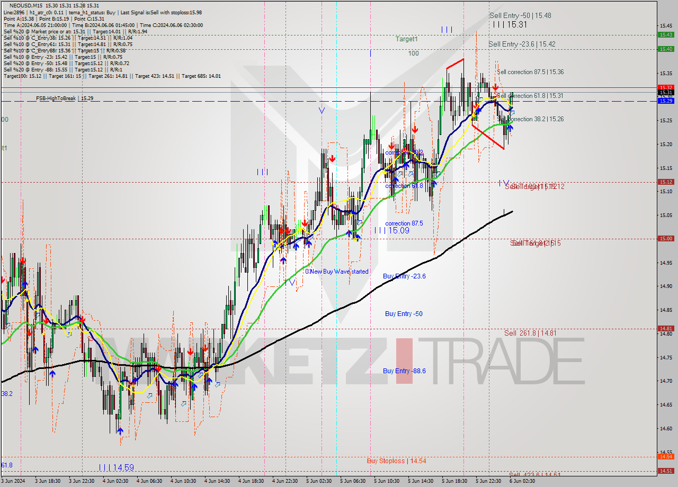Screen dimensions: 678x487
Task: Select the 'Sell %10 @ C_Entry88: 15.36' line
Action: (x=65, y=51)
